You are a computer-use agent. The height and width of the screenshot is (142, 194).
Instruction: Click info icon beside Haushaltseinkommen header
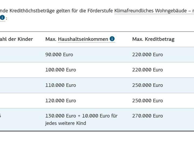click(112, 39)
